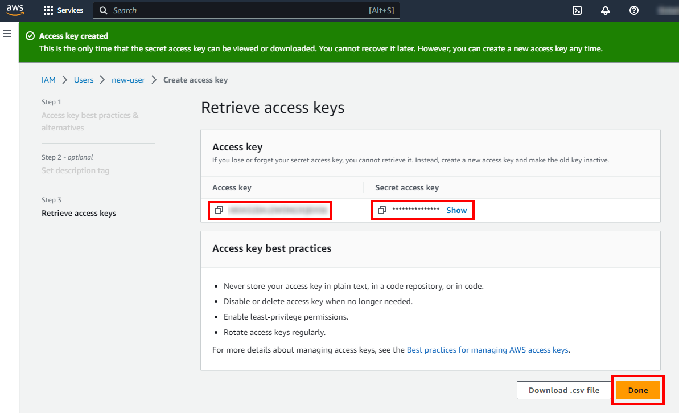
Task: Click the AWS logo home icon
Action: 15,10
